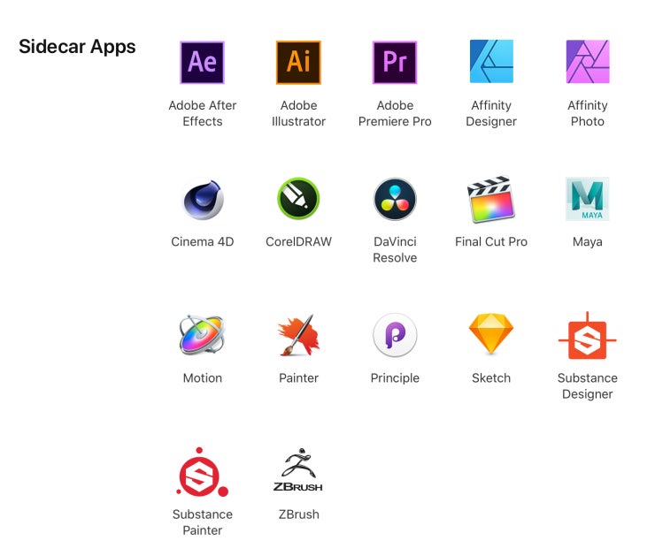This screenshot has height=556, width=655.
Task: Select the Adobe Premiere Pro icon
Action: pyautogui.click(x=395, y=62)
